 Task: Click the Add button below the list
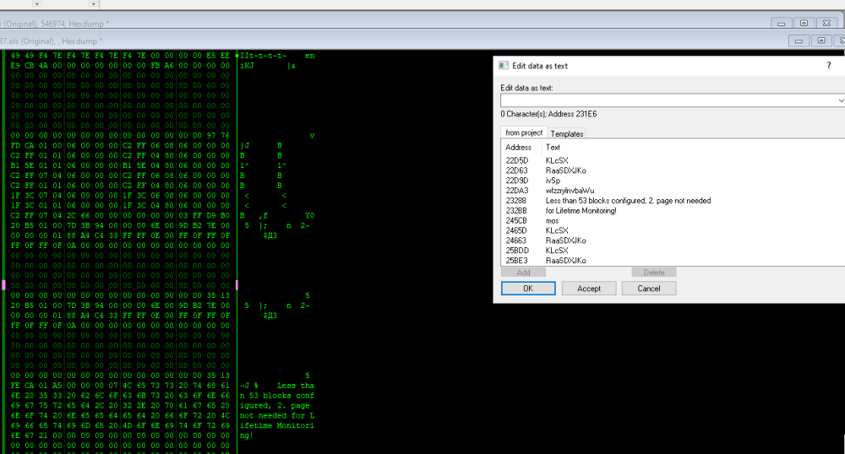523,273
